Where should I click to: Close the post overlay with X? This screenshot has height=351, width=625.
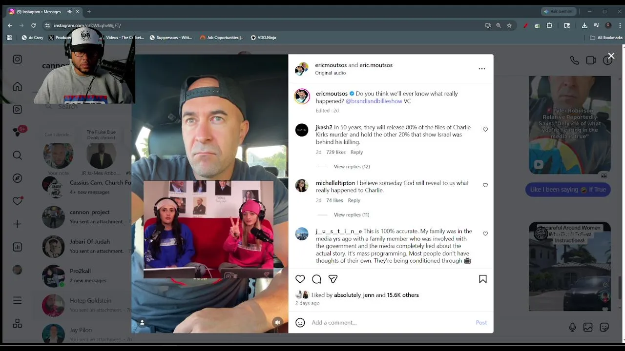pos(611,56)
